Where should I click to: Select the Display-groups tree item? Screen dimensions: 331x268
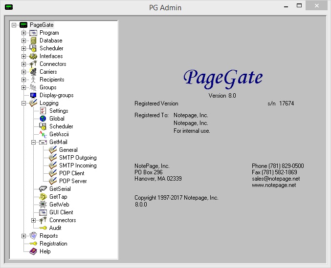pos(57,95)
